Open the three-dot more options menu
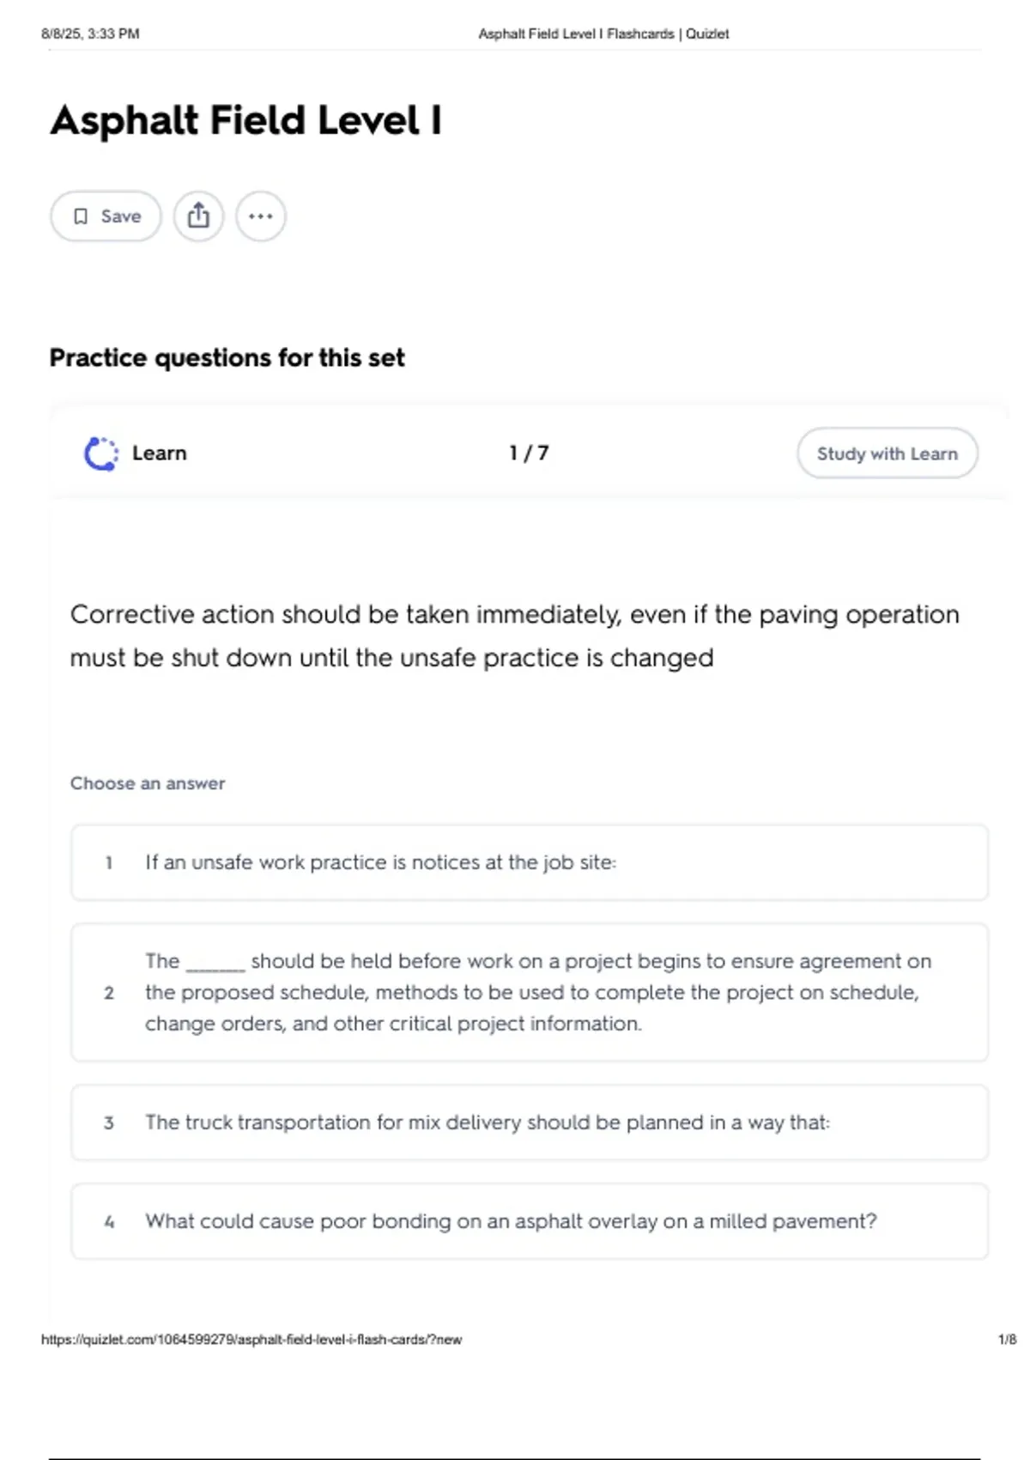Viewport: 1030px width, 1460px height. pyautogui.click(x=261, y=216)
